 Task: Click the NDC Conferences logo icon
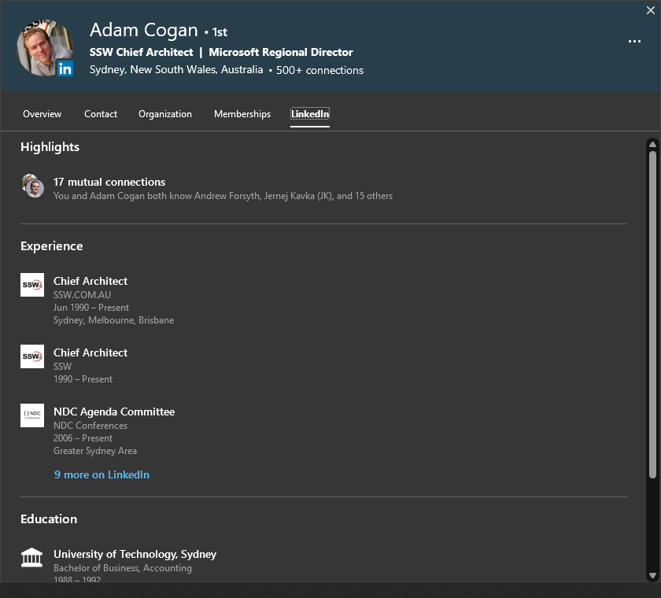[32, 415]
